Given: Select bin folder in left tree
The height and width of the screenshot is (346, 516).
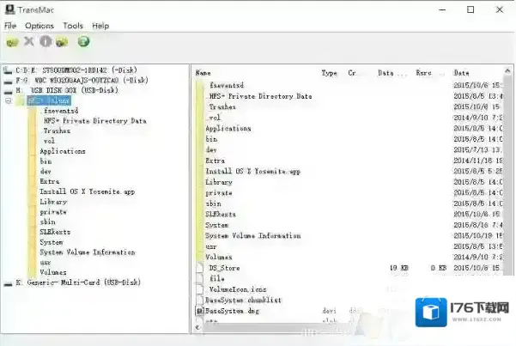Looking at the screenshot, I should tap(46, 161).
